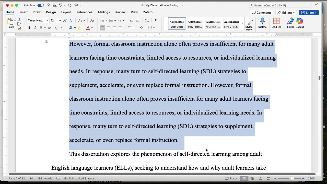This screenshot has width=327, height=184.
Task: Open the Change Case Aa dropdown
Action: click(x=81, y=20)
